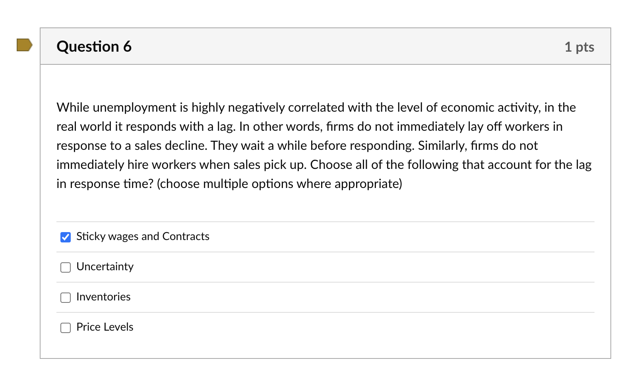The image size is (643, 370).
Task: Click the empty checkbox icon beside Price Levels
Action: pyautogui.click(x=65, y=327)
